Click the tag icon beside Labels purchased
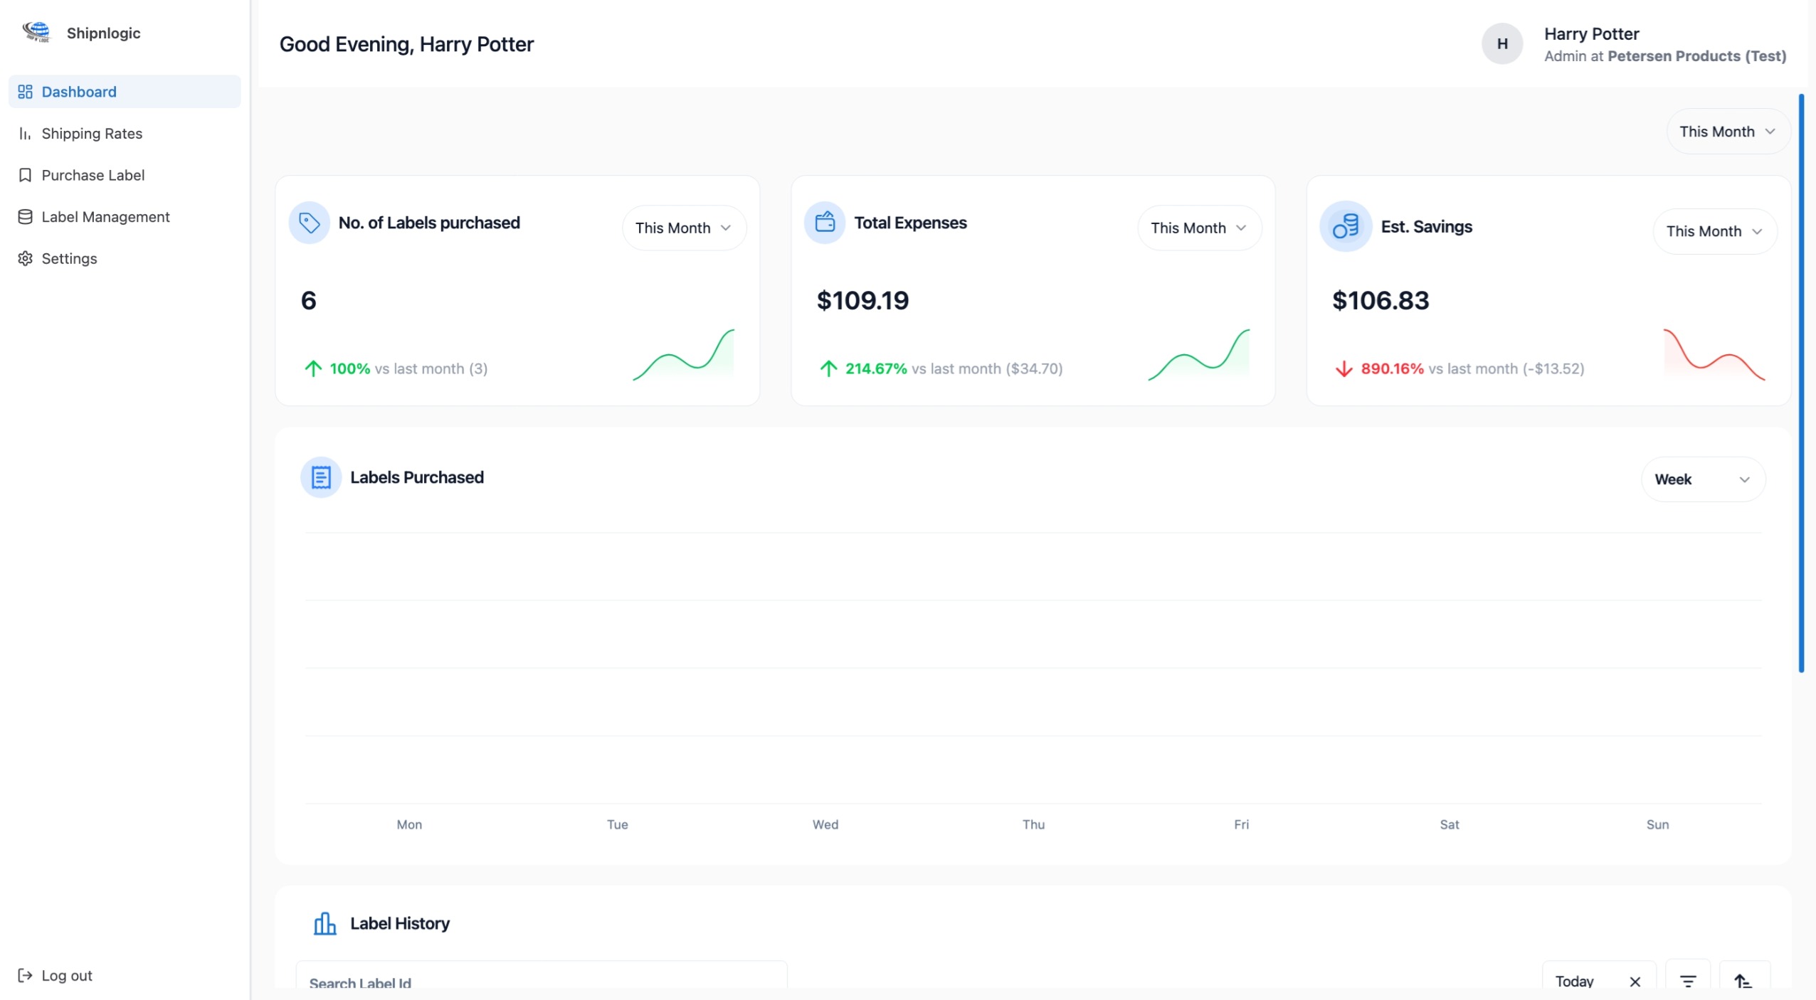This screenshot has width=1816, height=1000. 309,223
